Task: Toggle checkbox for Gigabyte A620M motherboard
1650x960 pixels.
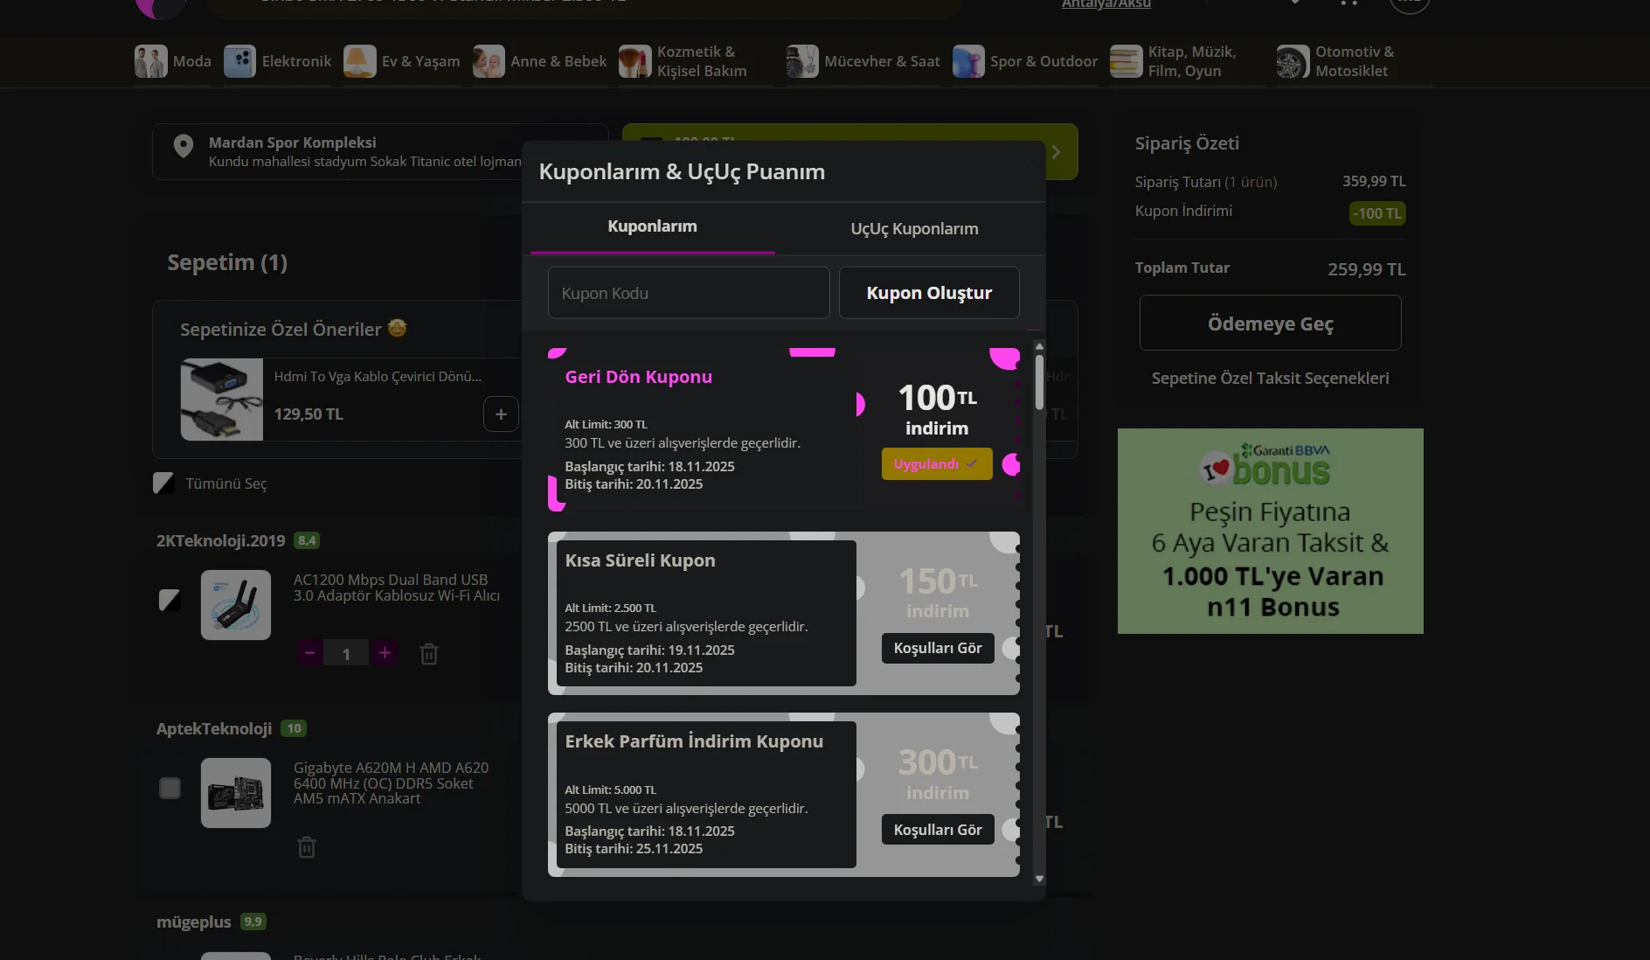Action: pos(170,789)
